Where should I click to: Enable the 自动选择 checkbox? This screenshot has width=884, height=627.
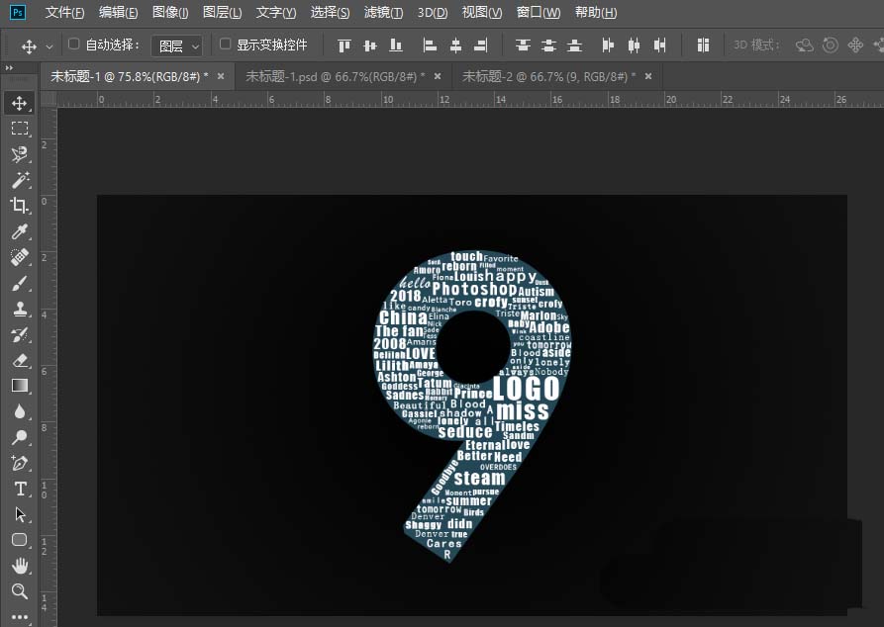pyautogui.click(x=73, y=44)
